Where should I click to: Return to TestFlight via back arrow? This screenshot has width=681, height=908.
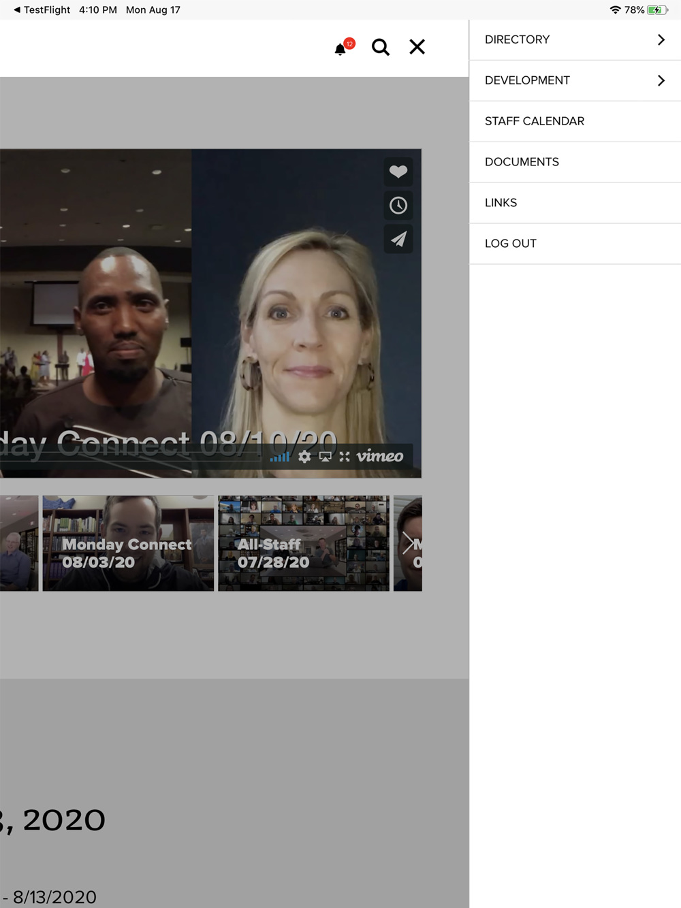point(41,10)
